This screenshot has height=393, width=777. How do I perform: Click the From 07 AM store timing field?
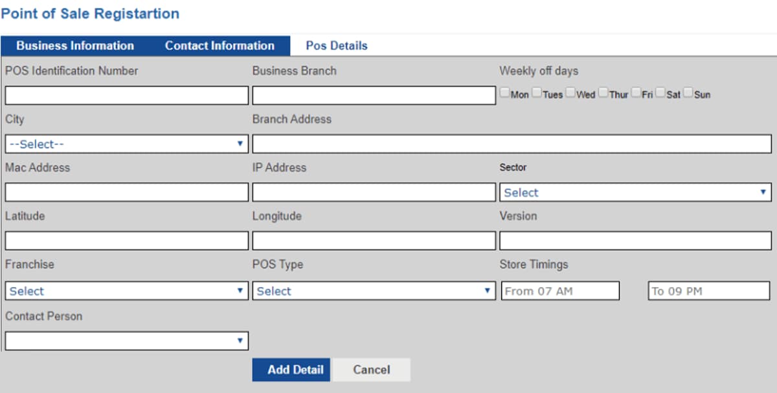560,291
